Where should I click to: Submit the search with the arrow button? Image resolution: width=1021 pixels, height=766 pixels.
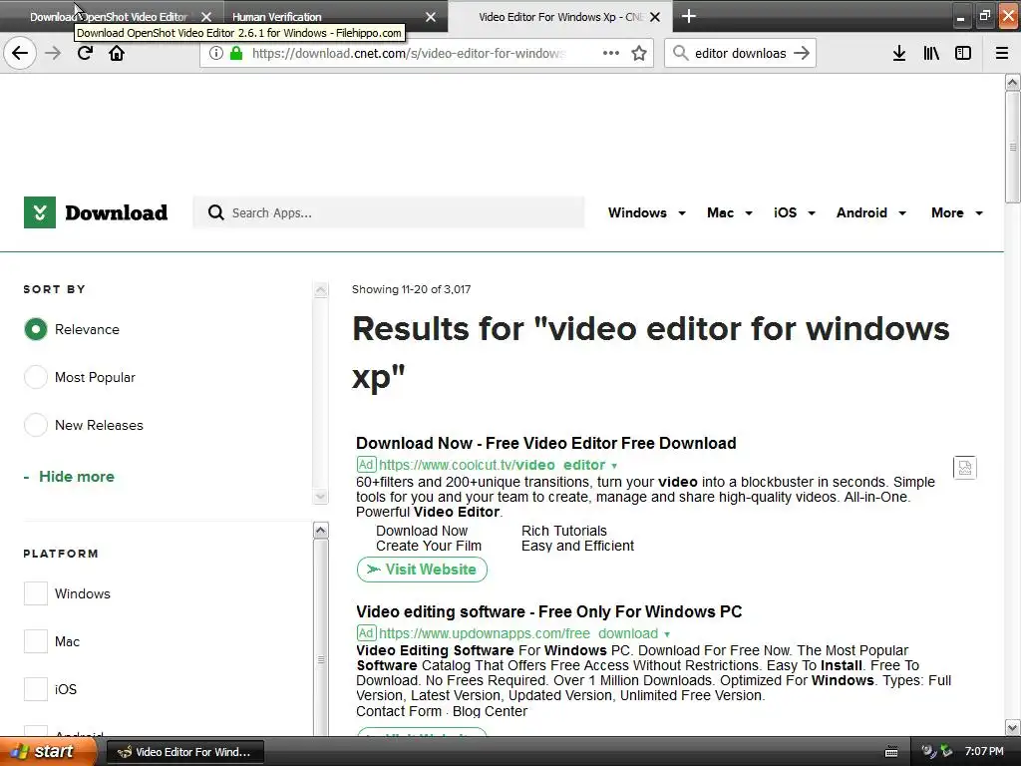coord(802,53)
